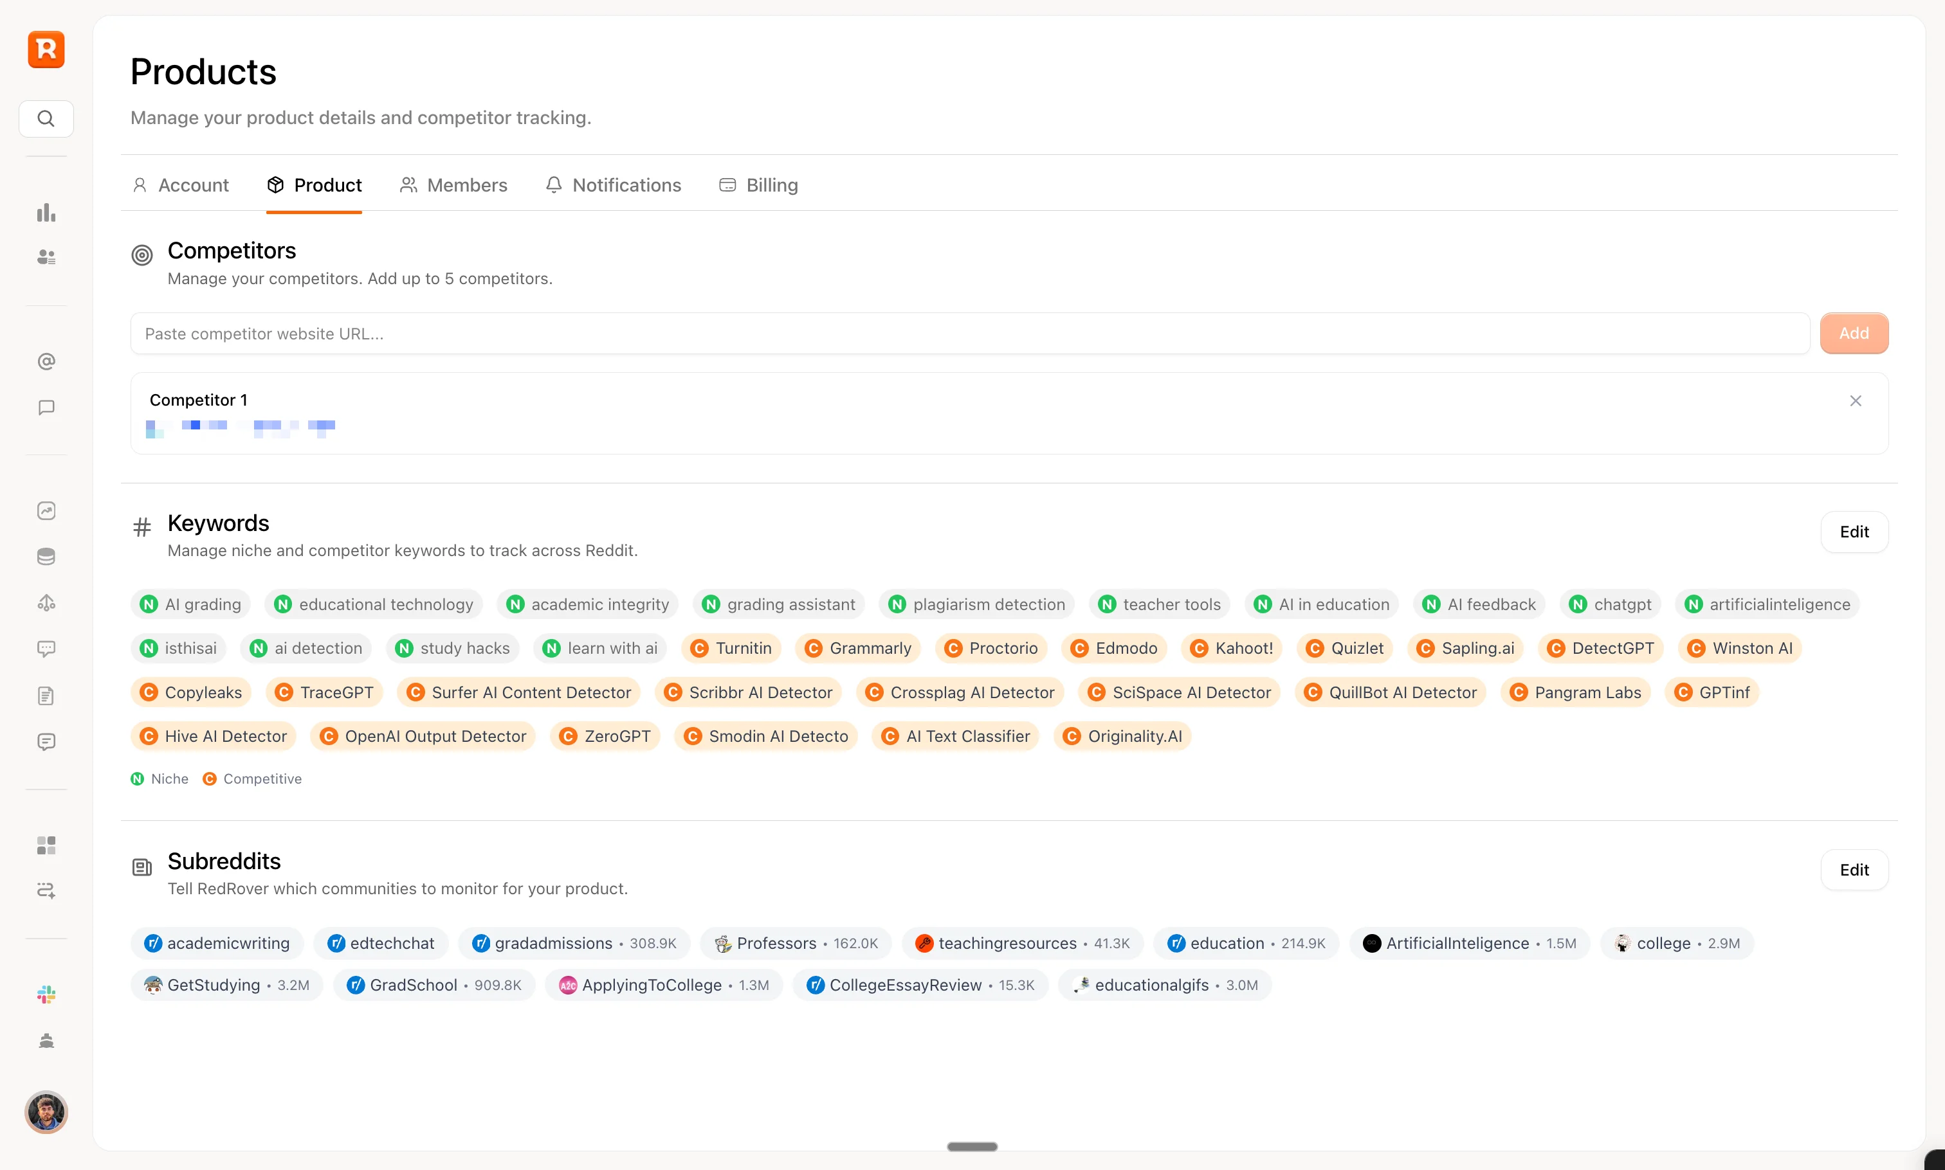Open the dashboard grid icon in sidebar

(46, 845)
